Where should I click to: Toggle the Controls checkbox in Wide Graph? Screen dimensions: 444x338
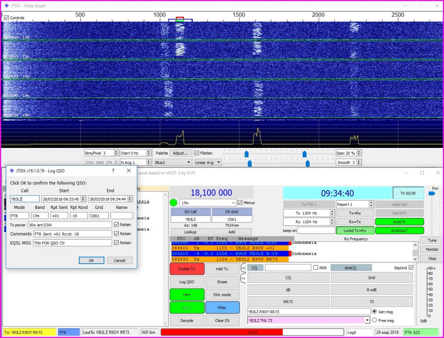7,18
